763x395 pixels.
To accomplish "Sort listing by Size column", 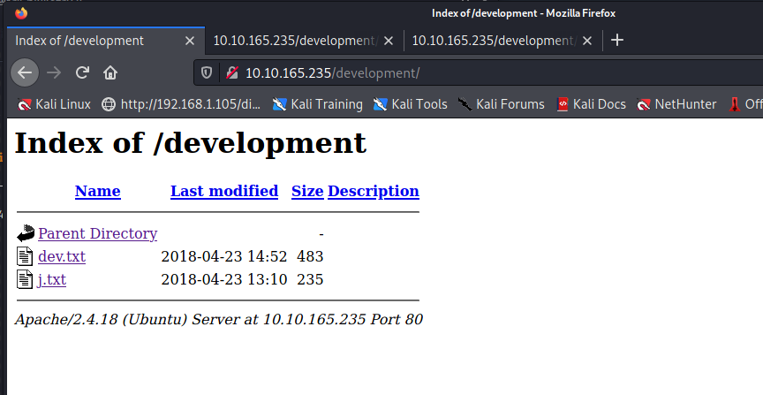I will tap(307, 191).
